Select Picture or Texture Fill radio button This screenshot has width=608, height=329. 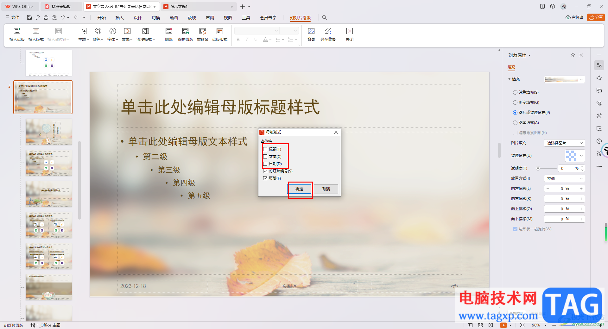(x=515, y=113)
